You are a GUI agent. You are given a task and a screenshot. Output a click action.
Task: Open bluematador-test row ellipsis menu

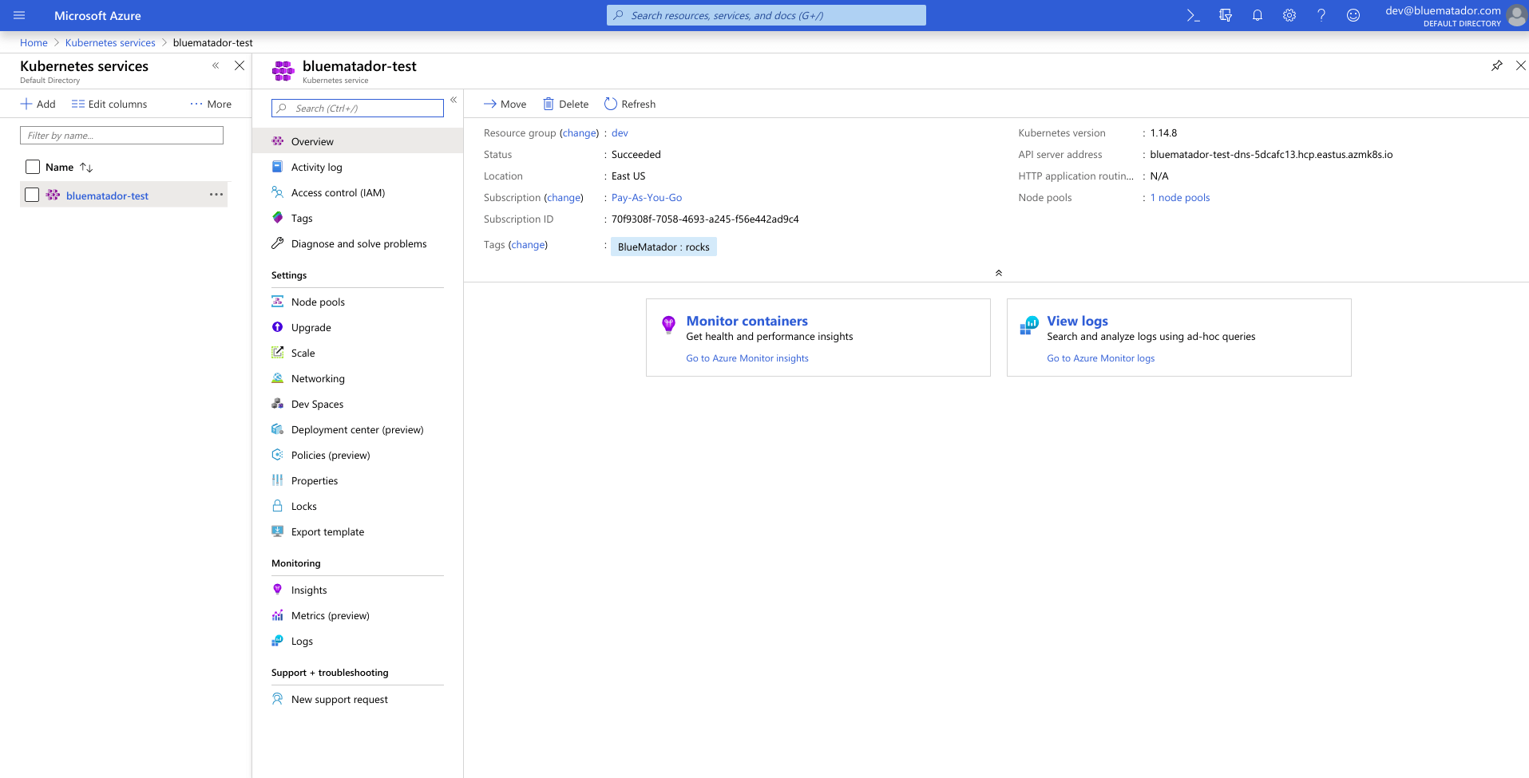(x=216, y=195)
